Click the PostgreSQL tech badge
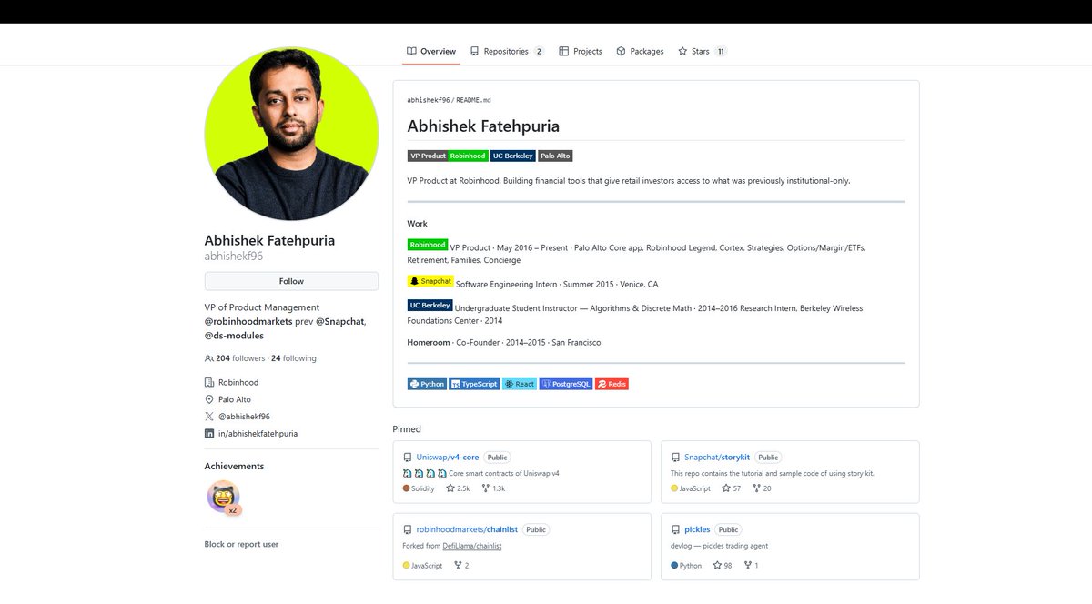The width and height of the screenshot is (1092, 604). (566, 384)
